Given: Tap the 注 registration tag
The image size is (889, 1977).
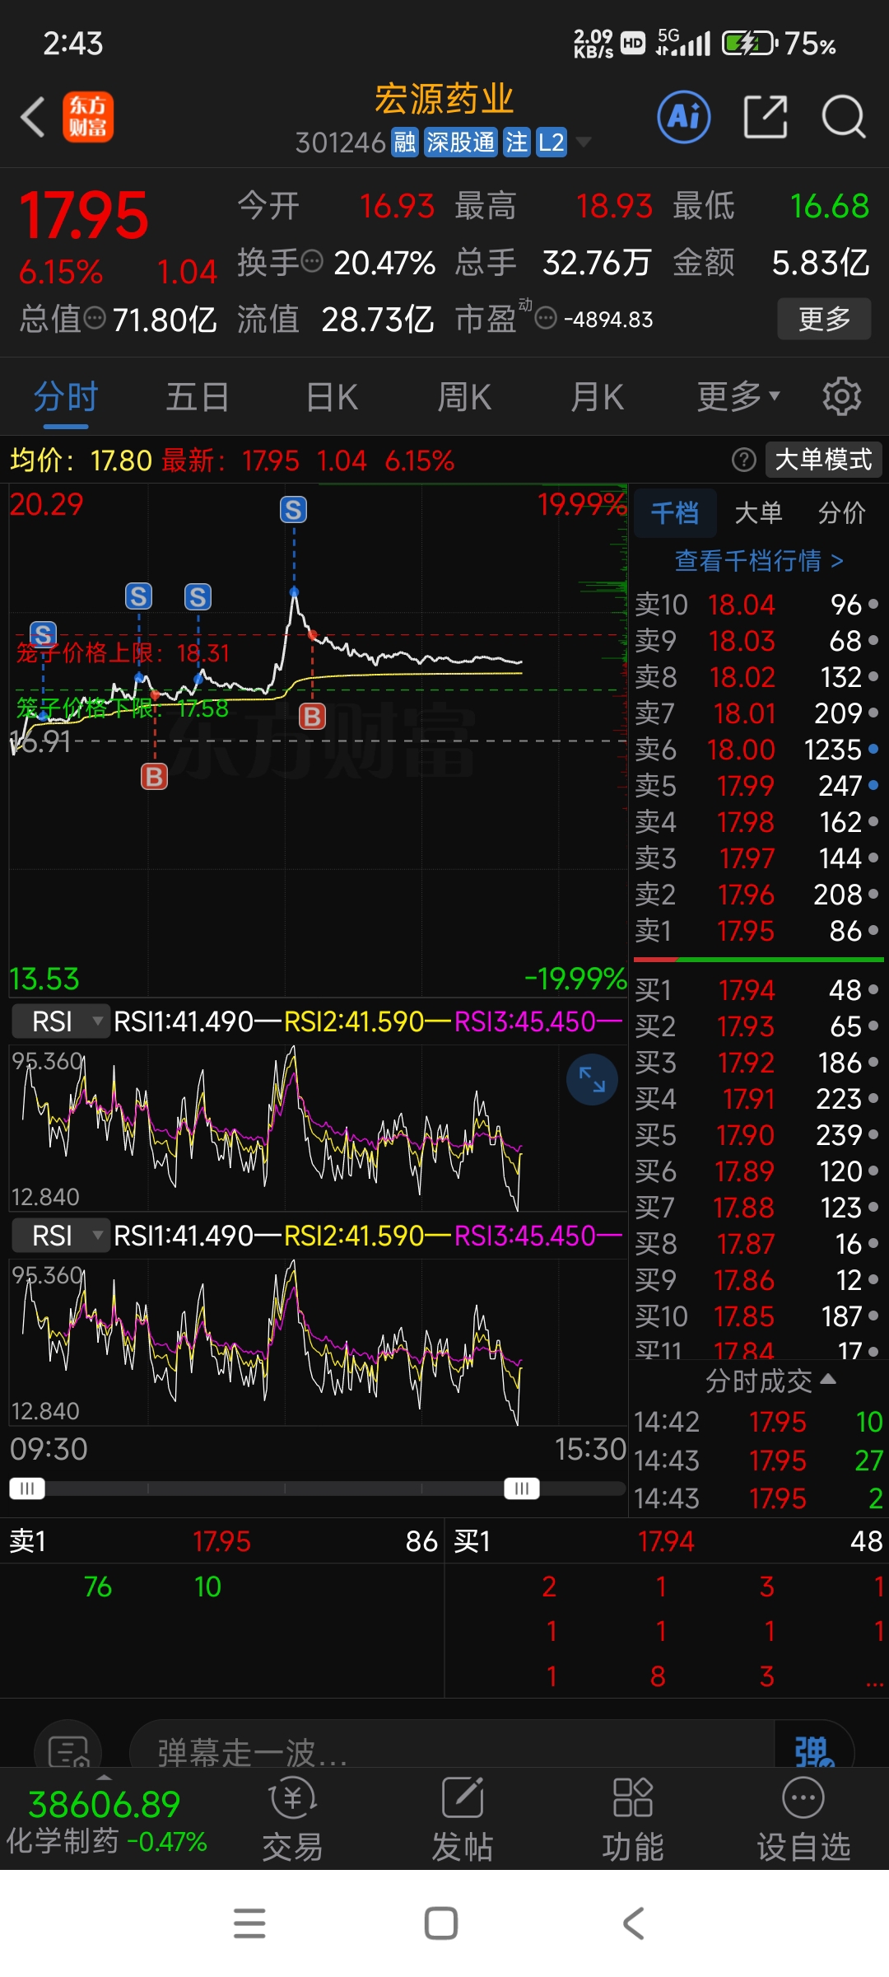Looking at the screenshot, I should tap(517, 143).
